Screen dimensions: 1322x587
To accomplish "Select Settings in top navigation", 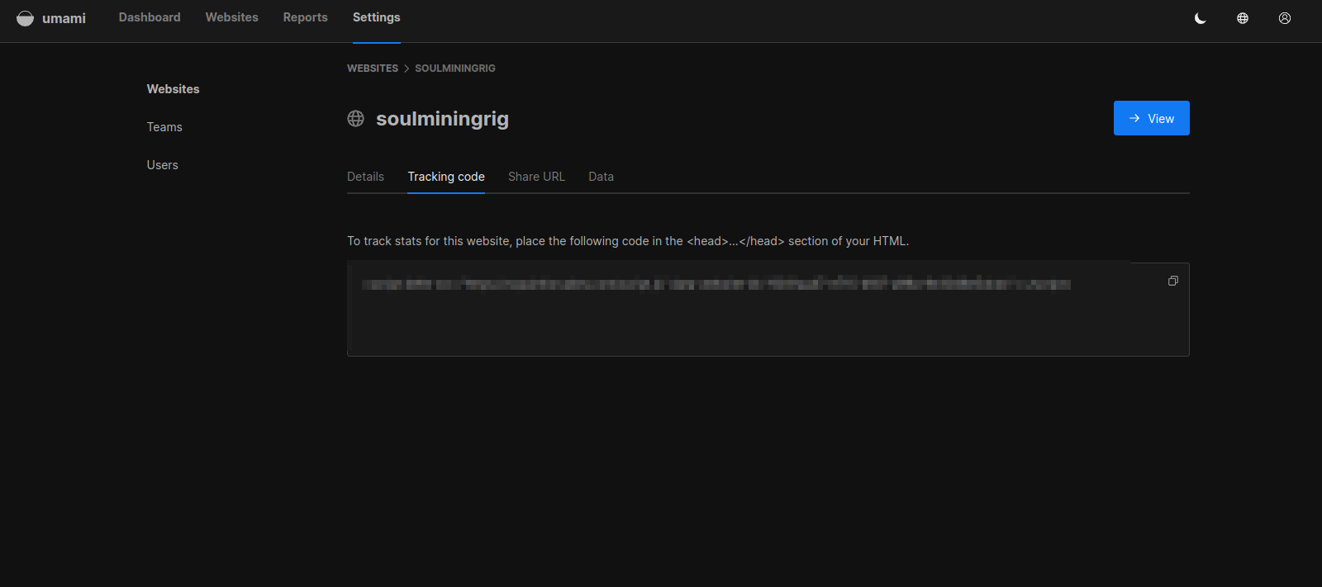I will 377,17.
